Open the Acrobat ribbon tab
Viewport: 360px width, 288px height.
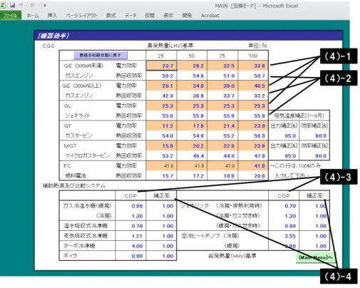point(210,16)
